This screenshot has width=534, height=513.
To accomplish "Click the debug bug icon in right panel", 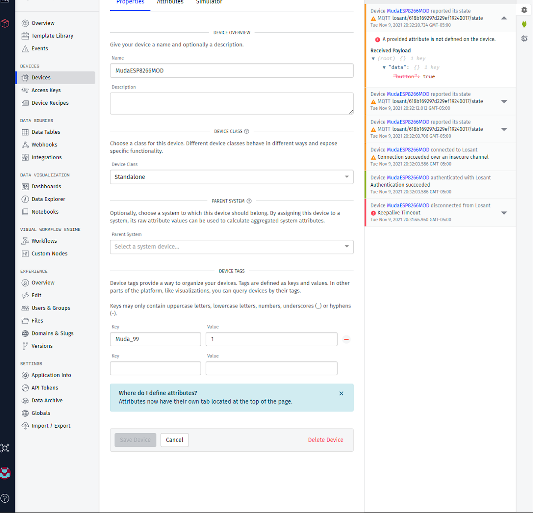I will pos(524,10).
